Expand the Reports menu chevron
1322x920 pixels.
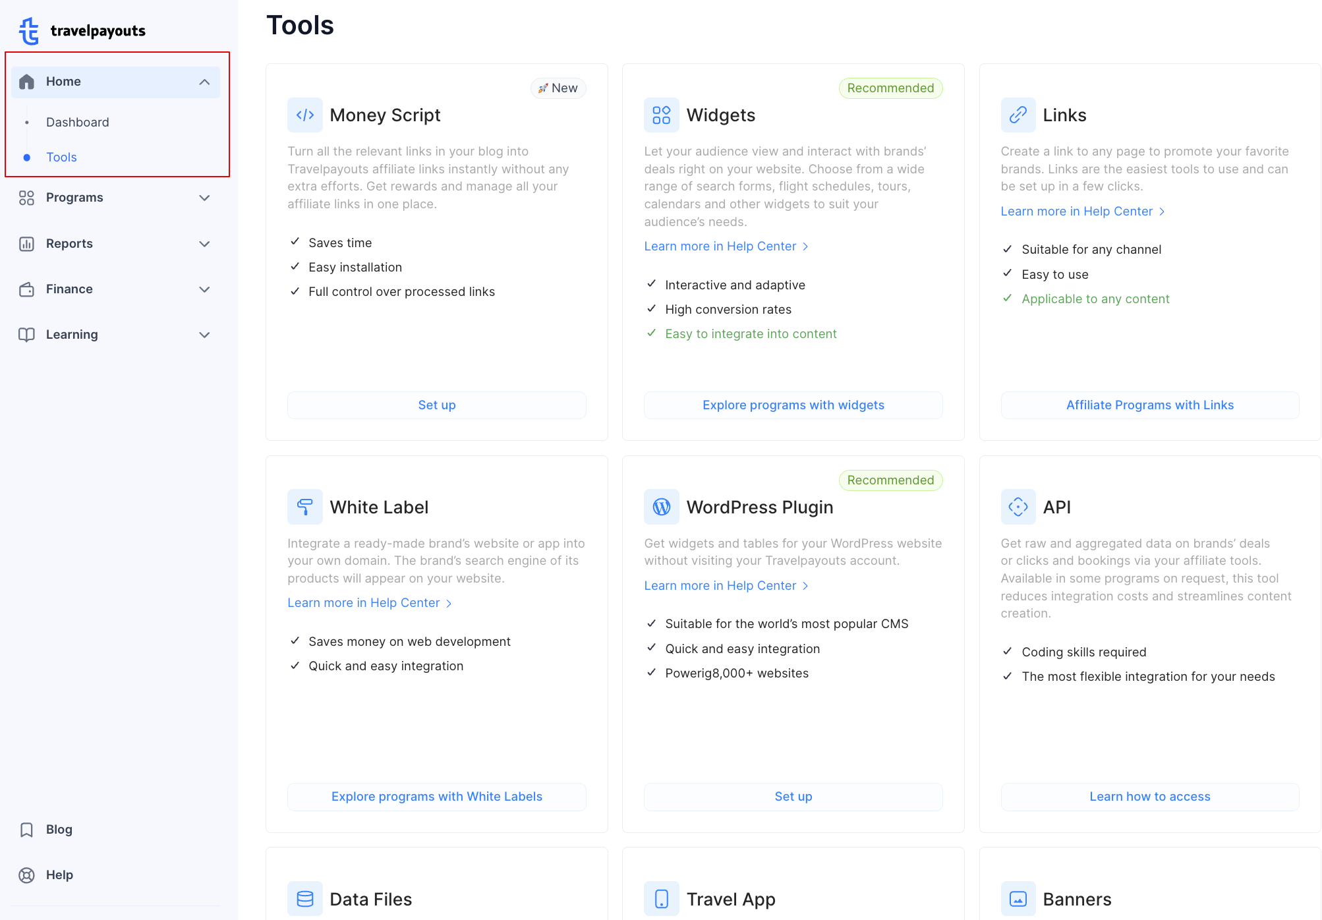[204, 244]
